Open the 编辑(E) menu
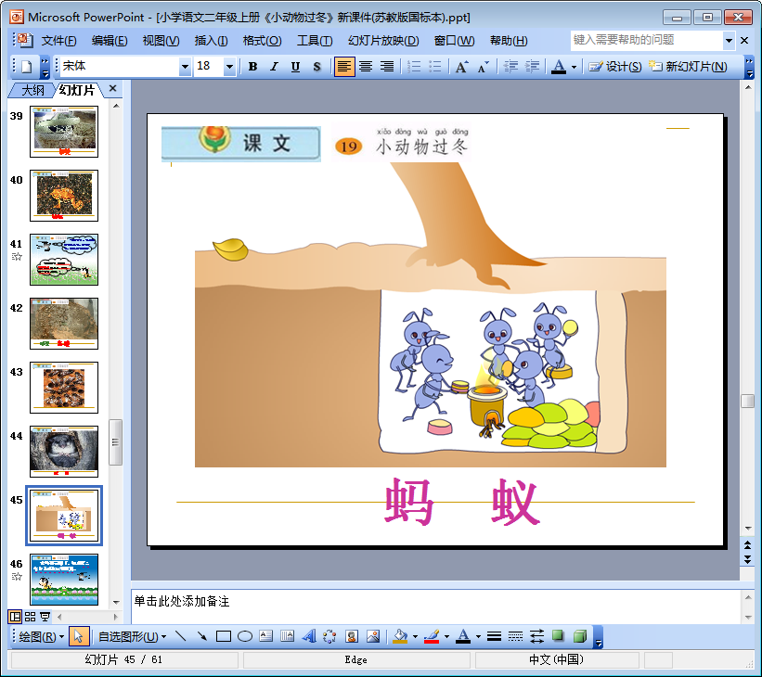 tap(110, 41)
